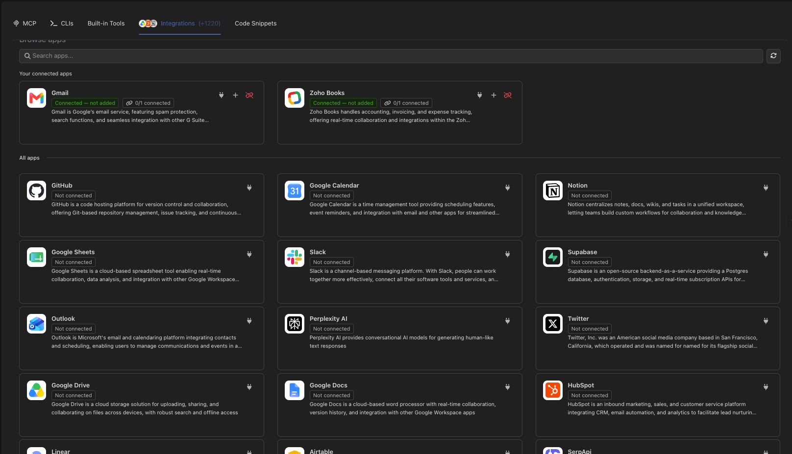Switch to the CLIs tab
Viewport: 792px width, 454px height.
pyautogui.click(x=62, y=24)
